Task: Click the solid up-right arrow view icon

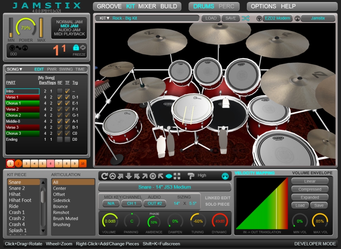Action: [121, 176]
